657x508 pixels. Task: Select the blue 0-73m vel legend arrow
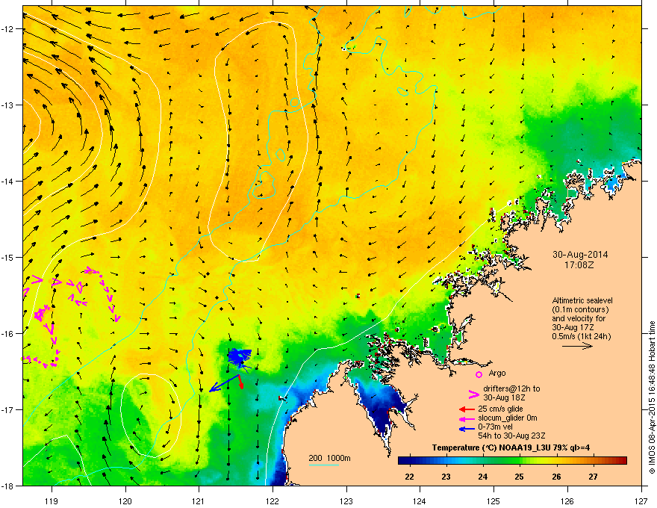pyautogui.click(x=467, y=428)
